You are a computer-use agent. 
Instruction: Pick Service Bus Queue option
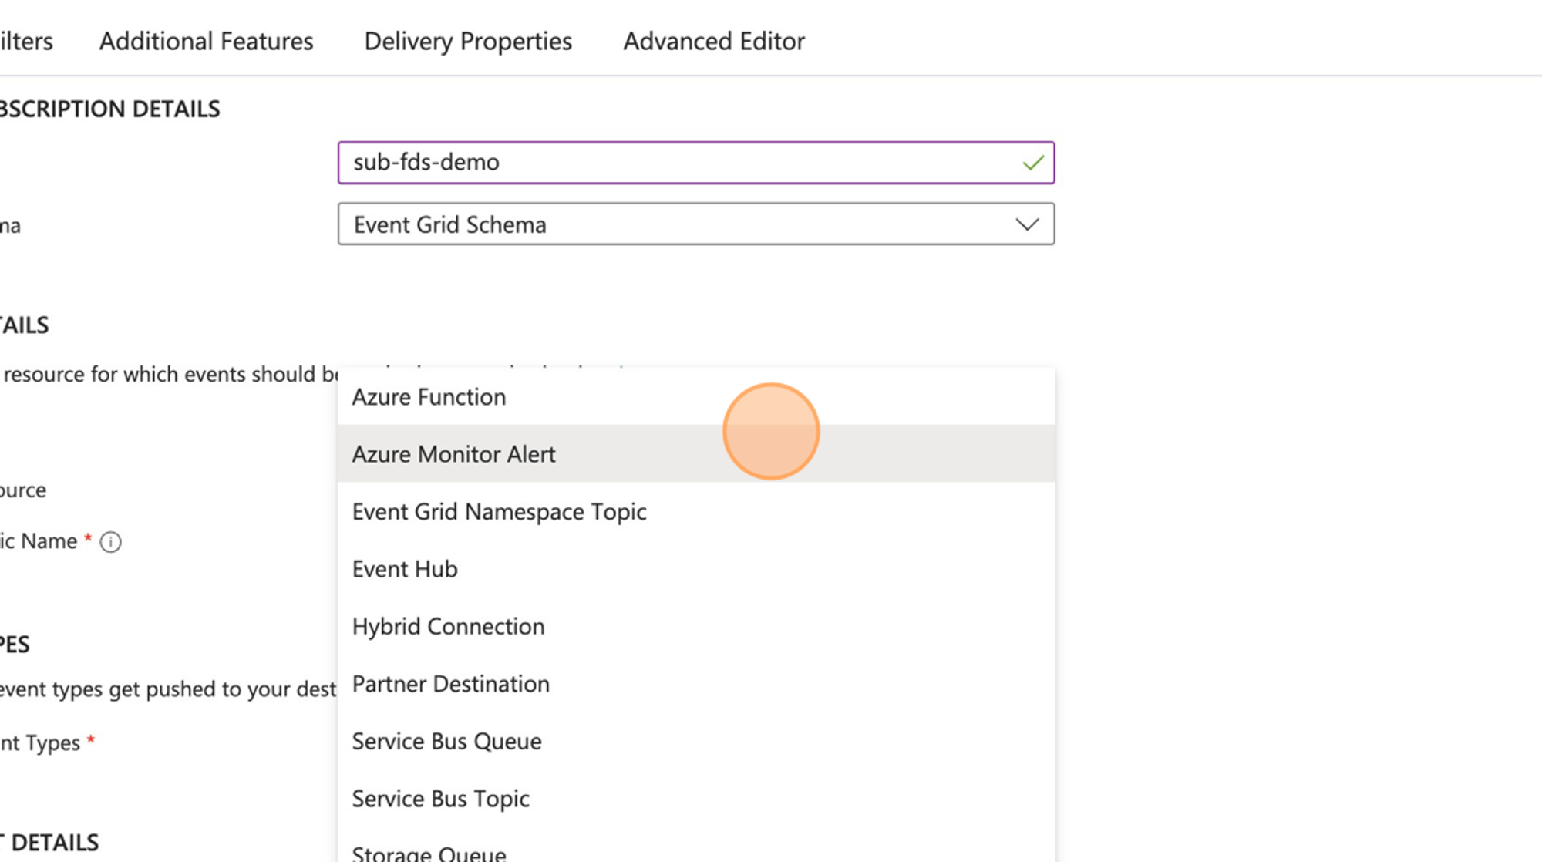[695, 741]
